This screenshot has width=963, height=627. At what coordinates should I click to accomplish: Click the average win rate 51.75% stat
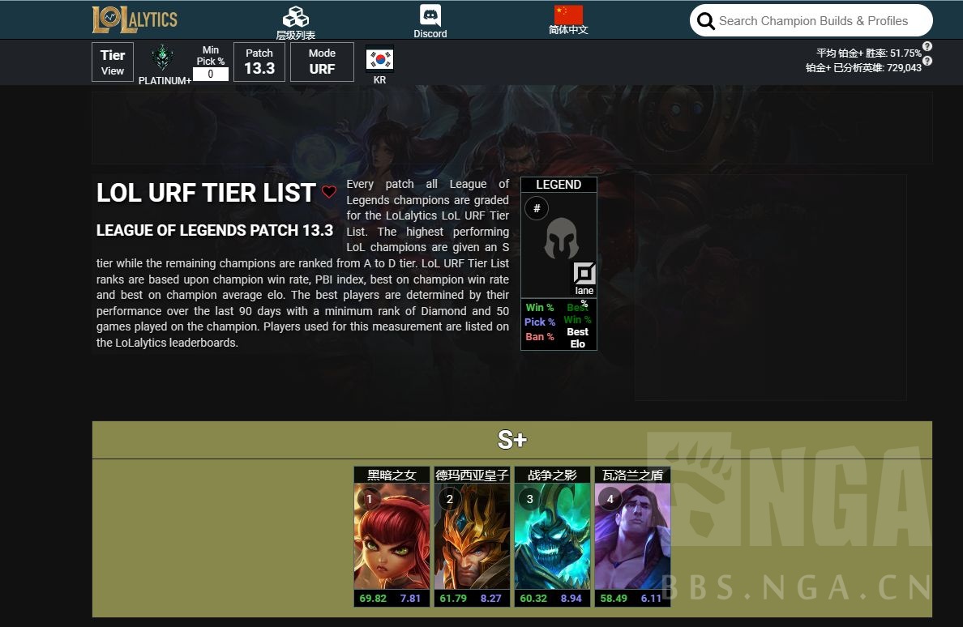(869, 53)
